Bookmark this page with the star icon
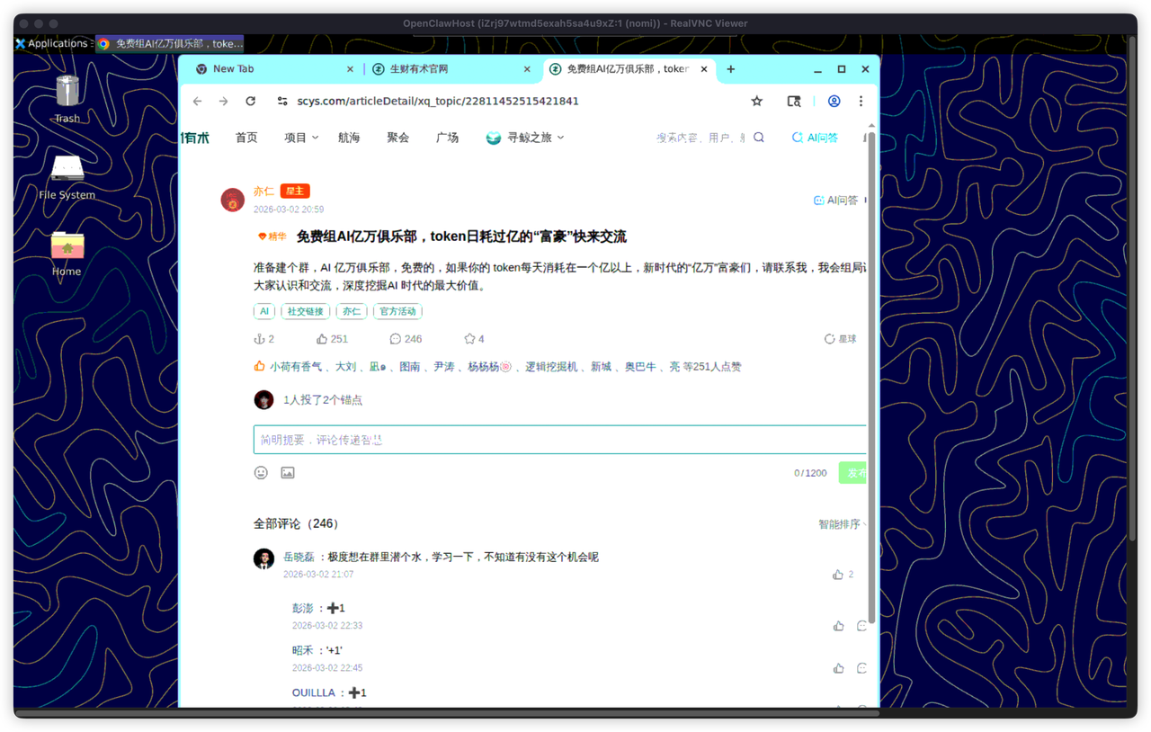The width and height of the screenshot is (1151, 732). (x=757, y=102)
